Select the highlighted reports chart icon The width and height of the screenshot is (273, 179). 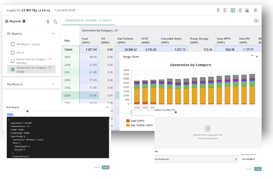pos(233,10)
